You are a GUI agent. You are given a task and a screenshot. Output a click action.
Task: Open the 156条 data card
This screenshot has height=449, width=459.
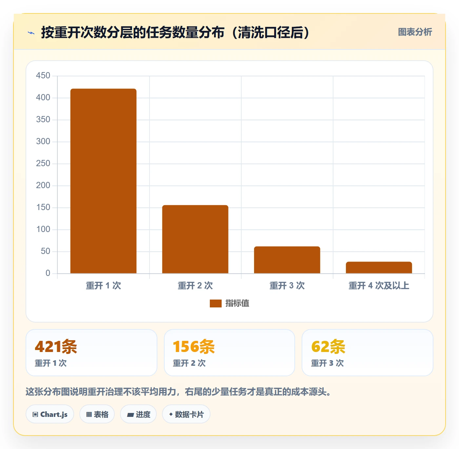229,353
